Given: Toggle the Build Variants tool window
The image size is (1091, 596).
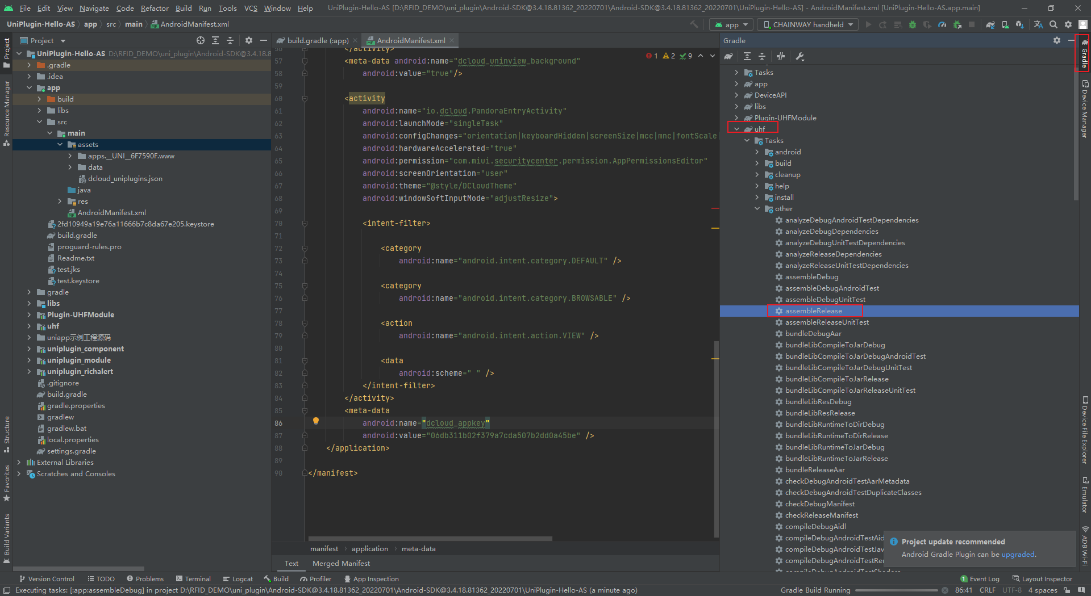Looking at the screenshot, I should click(6, 538).
